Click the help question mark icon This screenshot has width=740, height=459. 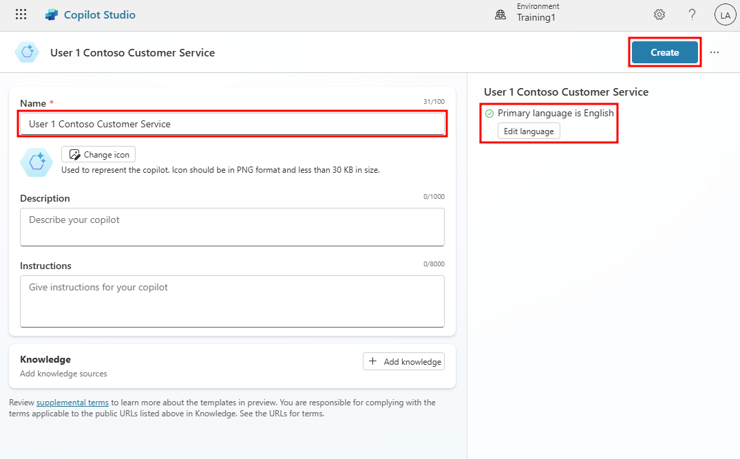(x=692, y=14)
